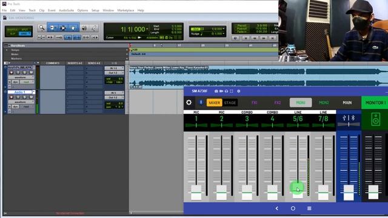
Task: Click the channel 1 MIC fader handle
Action: click(196, 193)
